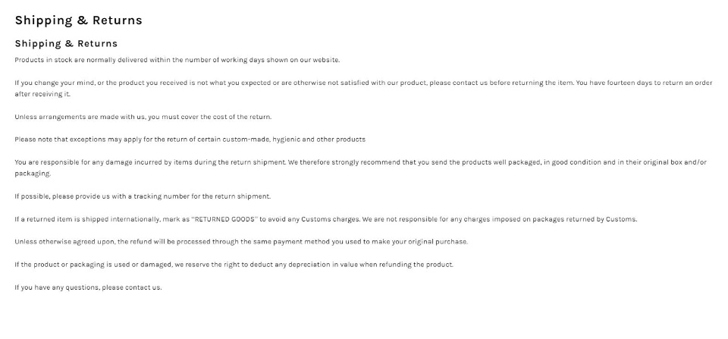Click the sentence on damage during return shipment

(150, 162)
